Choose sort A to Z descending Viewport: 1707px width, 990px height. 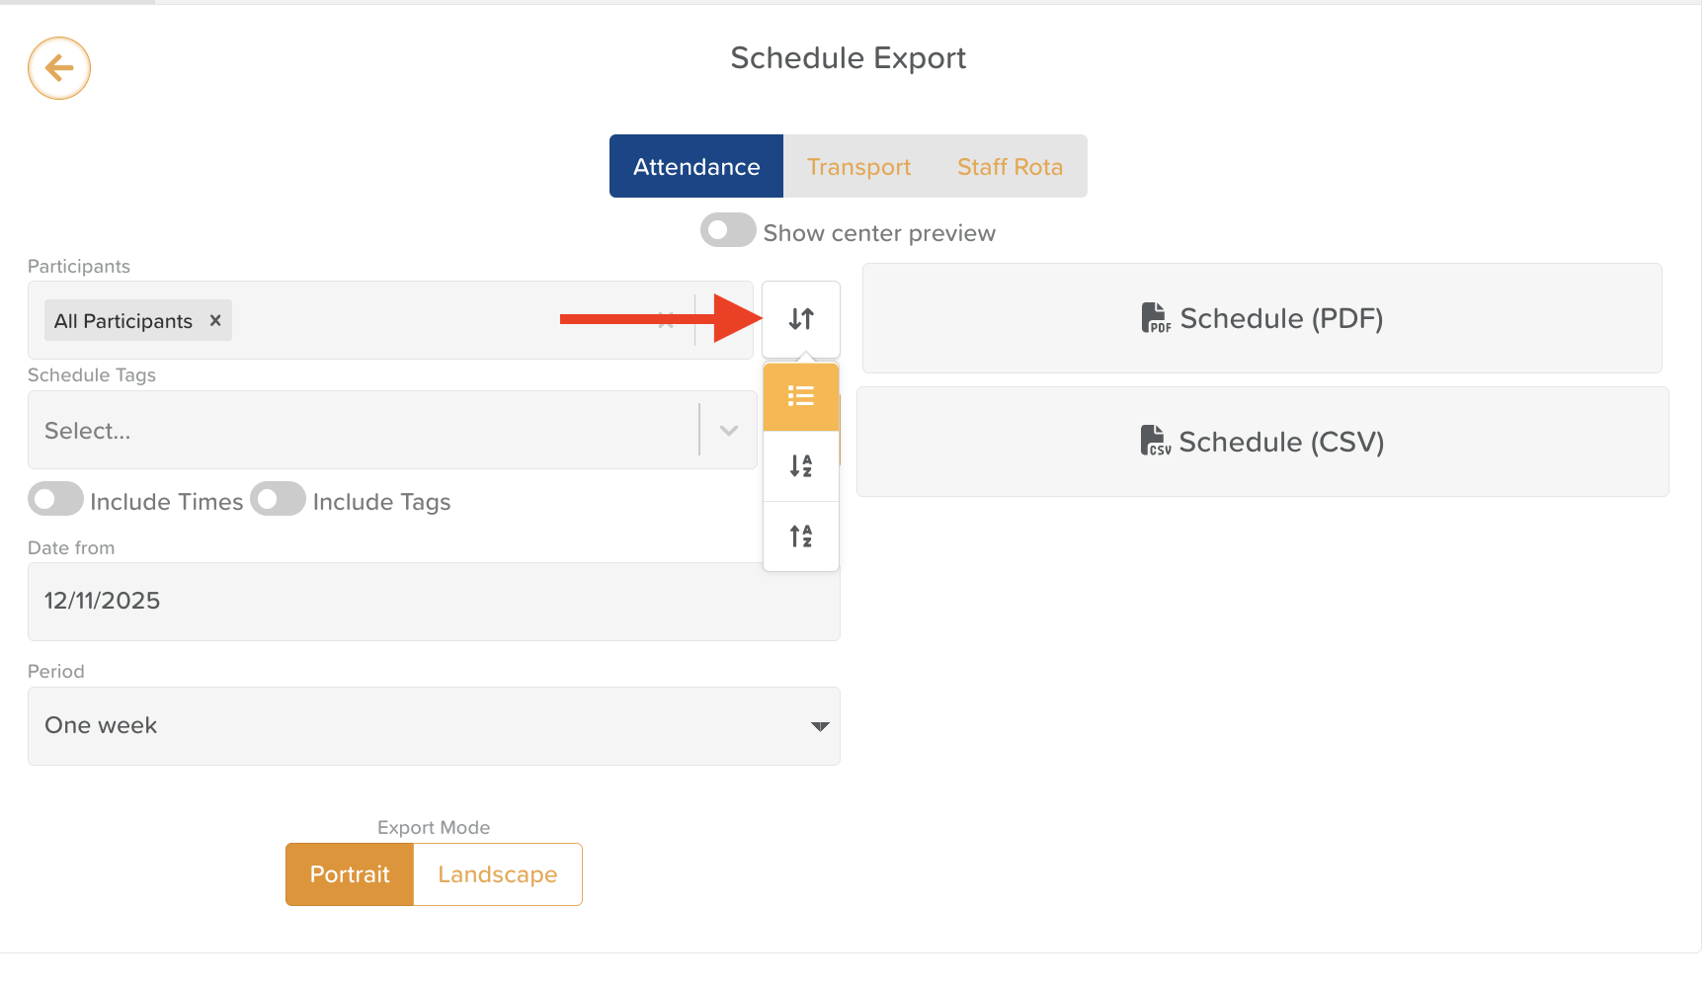coord(801,466)
